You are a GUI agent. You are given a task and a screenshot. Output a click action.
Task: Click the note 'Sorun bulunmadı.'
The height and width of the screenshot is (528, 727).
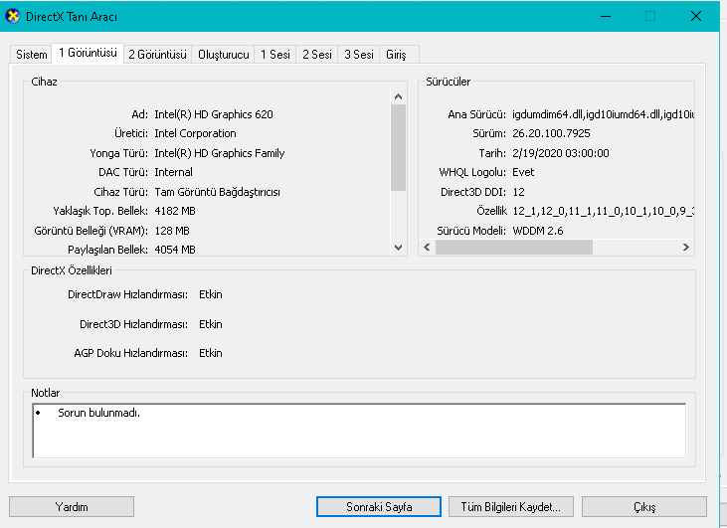98,413
